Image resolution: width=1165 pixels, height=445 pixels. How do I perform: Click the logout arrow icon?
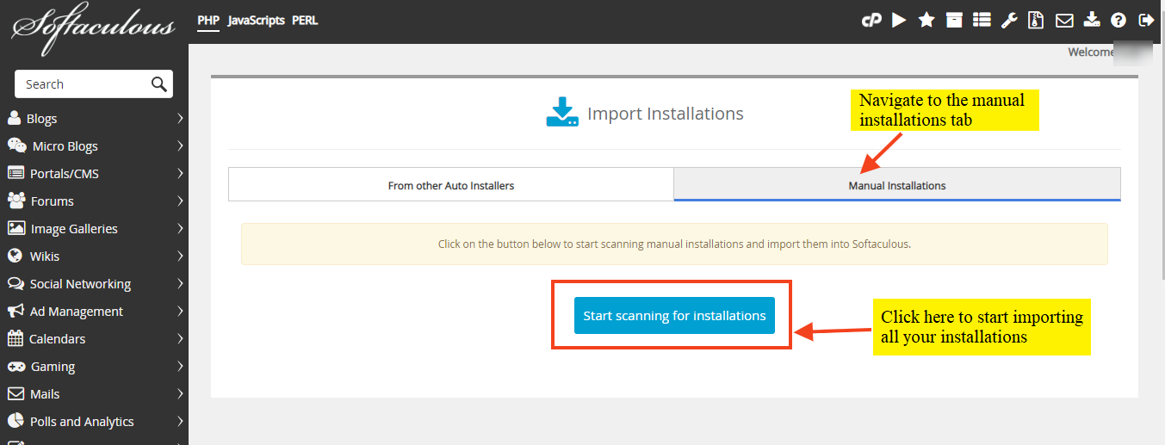coord(1146,20)
